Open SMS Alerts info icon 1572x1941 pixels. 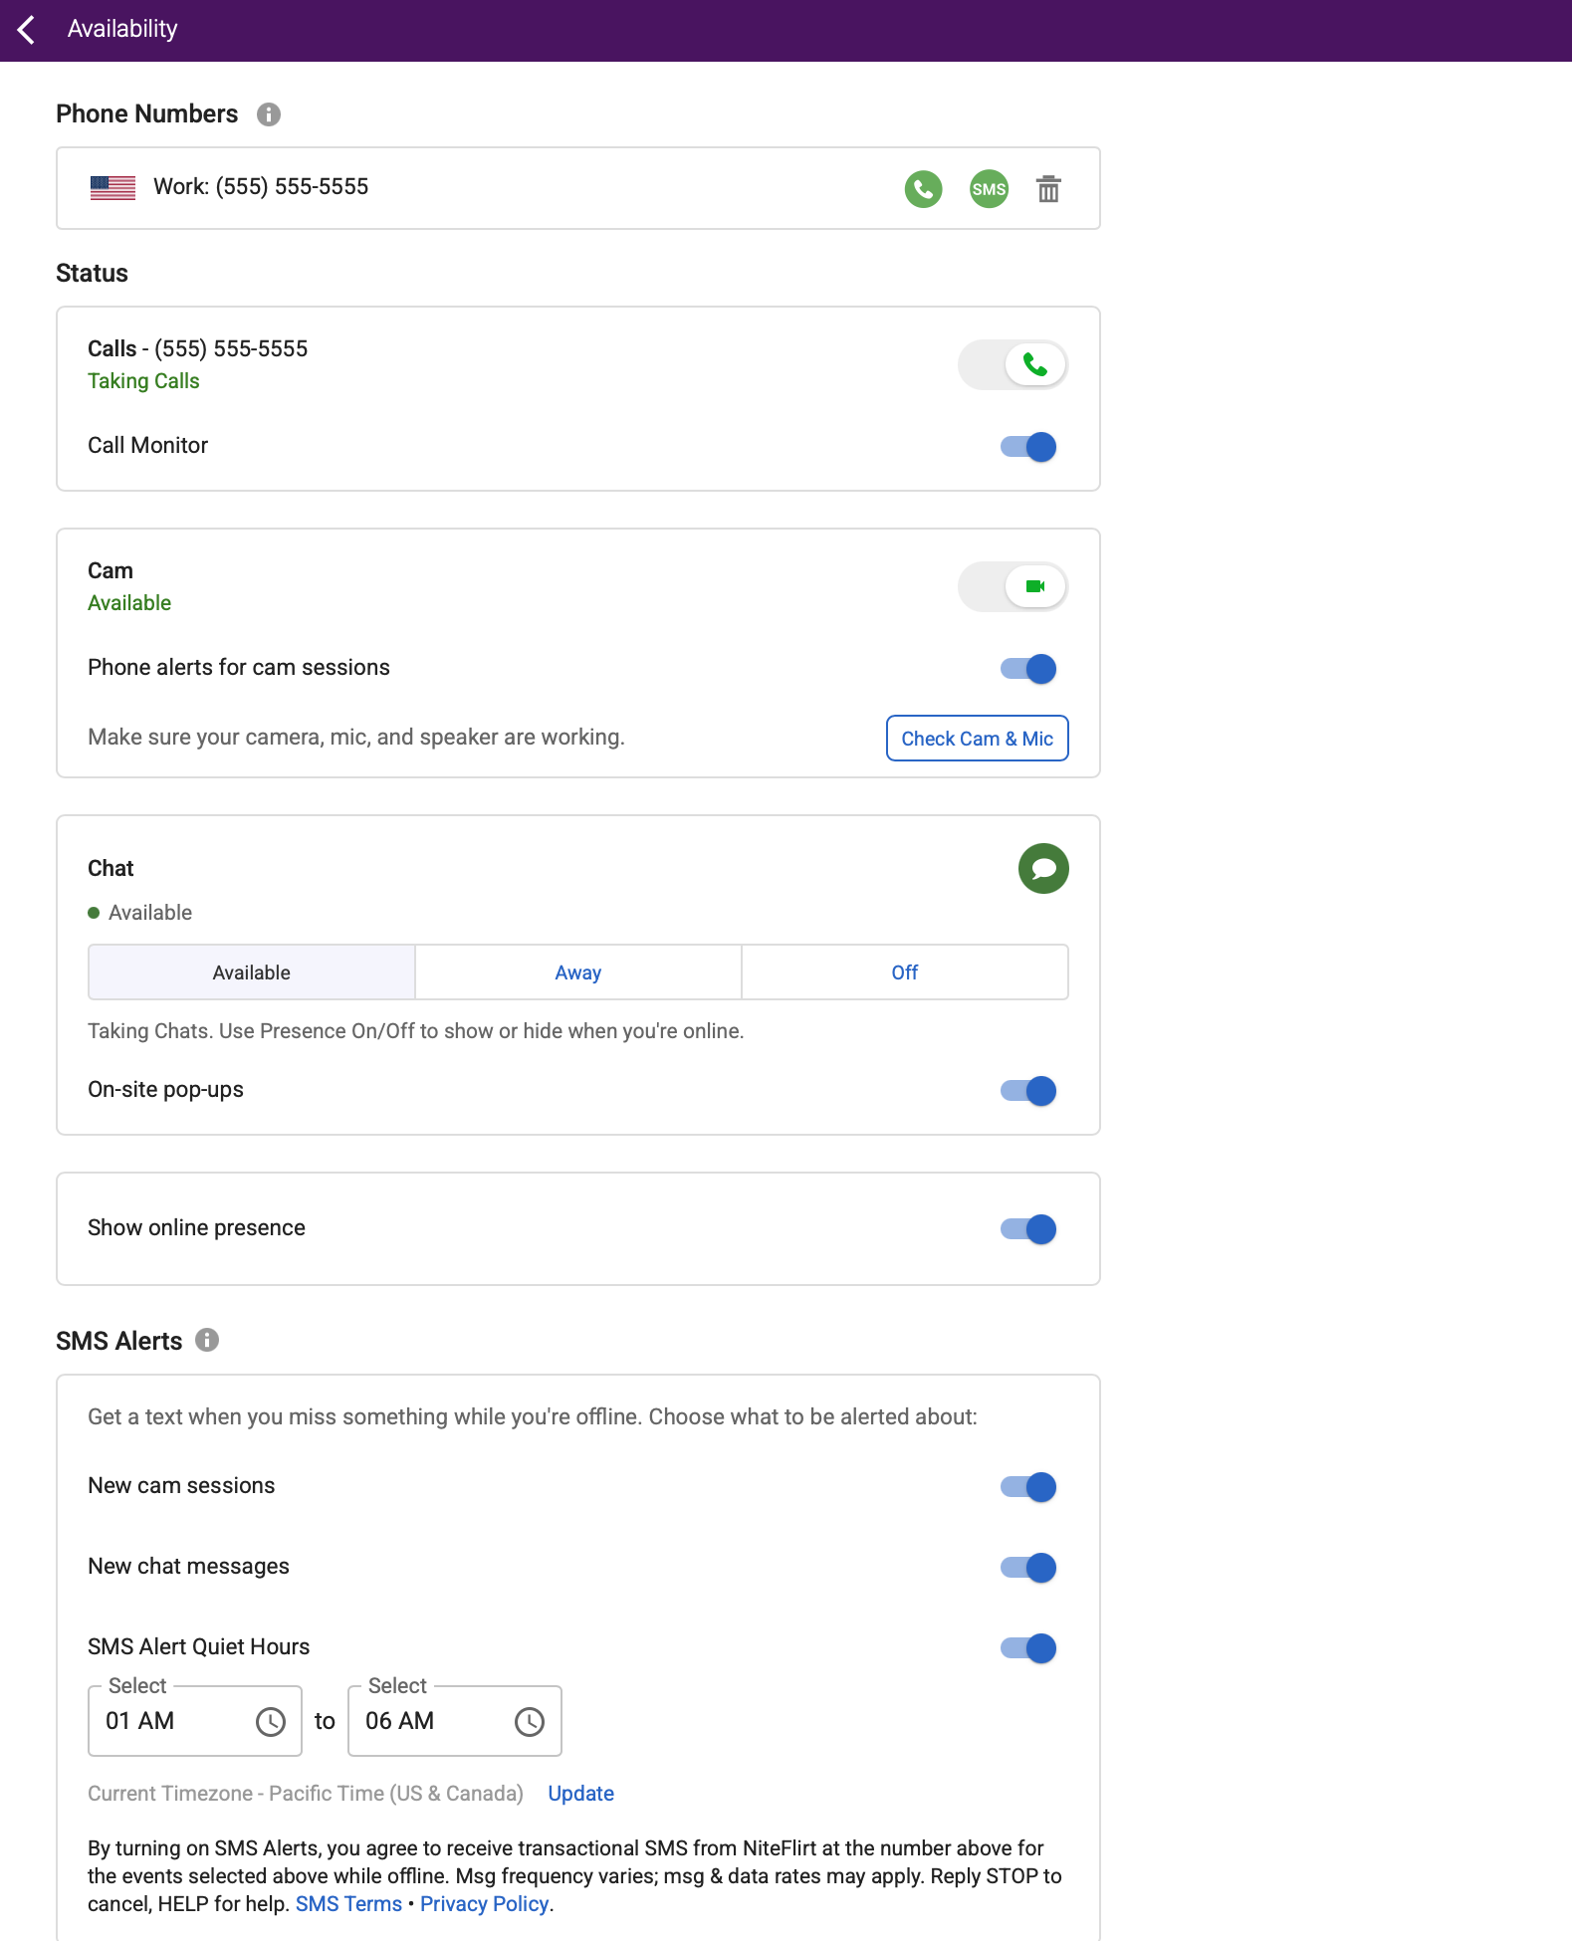pos(207,1340)
